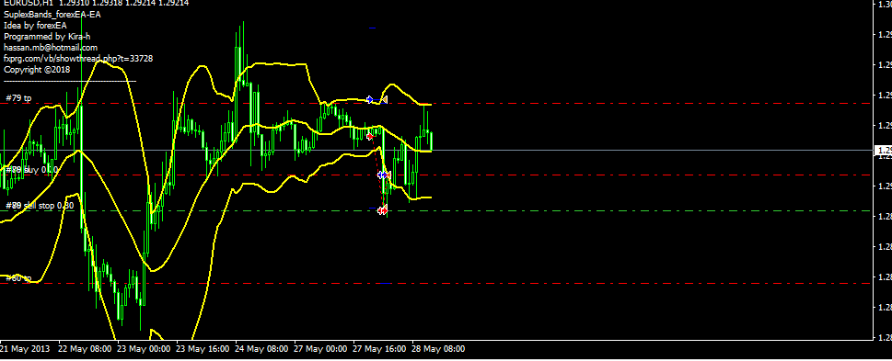The height and width of the screenshot is (361, 892).
Task: Click the '24 May 08:00' time label
Action: click(262, 348)
